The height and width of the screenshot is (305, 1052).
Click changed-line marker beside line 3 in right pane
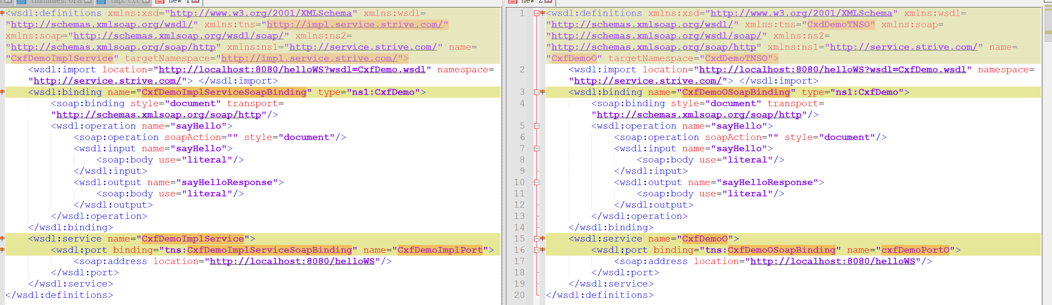pos(543,92)
